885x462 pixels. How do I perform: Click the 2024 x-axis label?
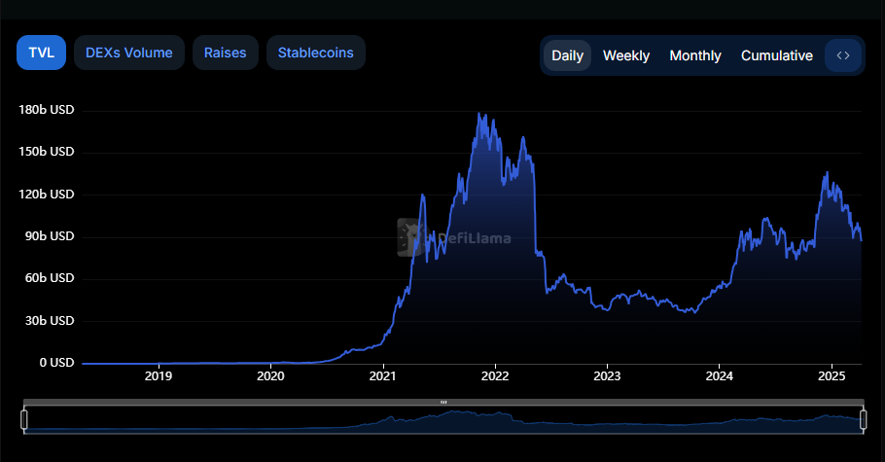719,376
